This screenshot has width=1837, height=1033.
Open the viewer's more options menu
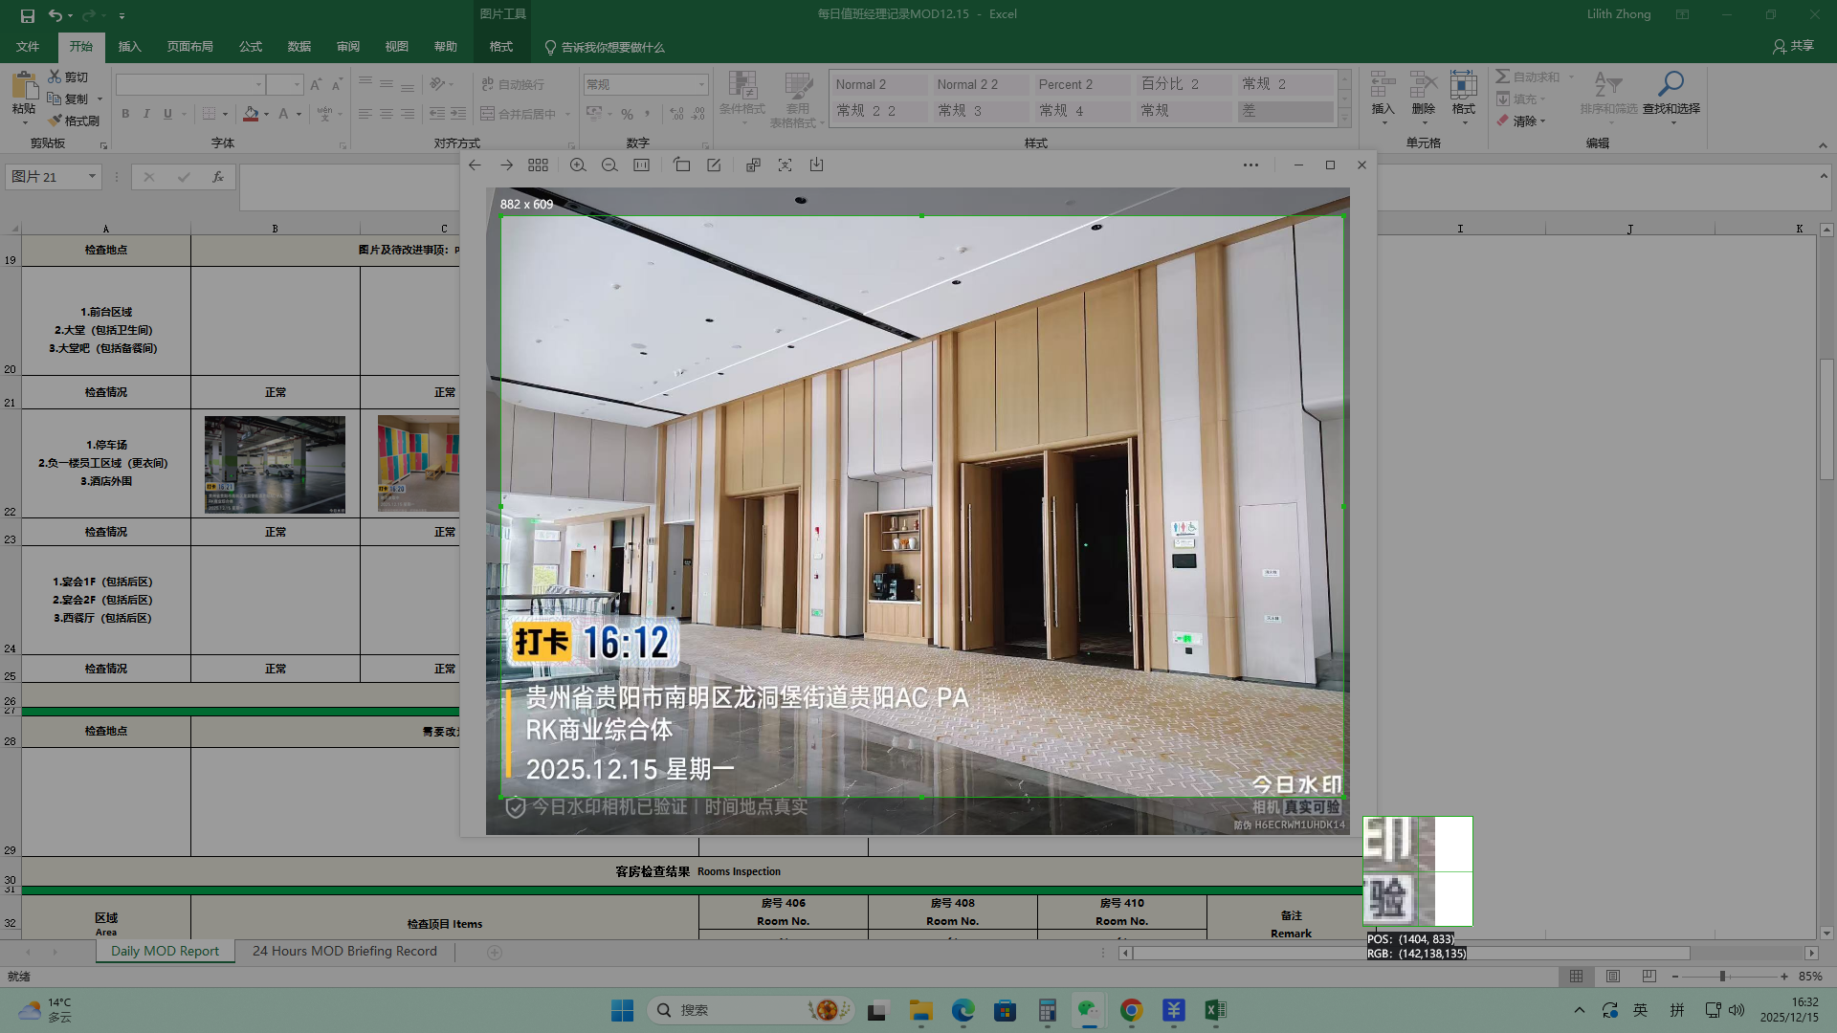coord(1250,165)
